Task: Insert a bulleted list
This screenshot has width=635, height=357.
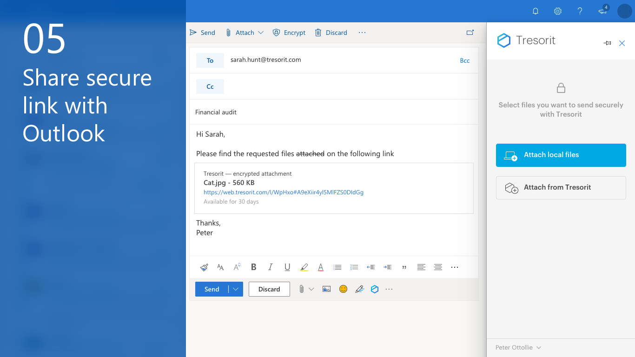Action: (x=337, y=267)
